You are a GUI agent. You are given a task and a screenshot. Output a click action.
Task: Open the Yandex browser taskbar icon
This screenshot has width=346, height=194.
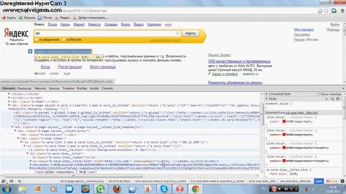point(148,189)
